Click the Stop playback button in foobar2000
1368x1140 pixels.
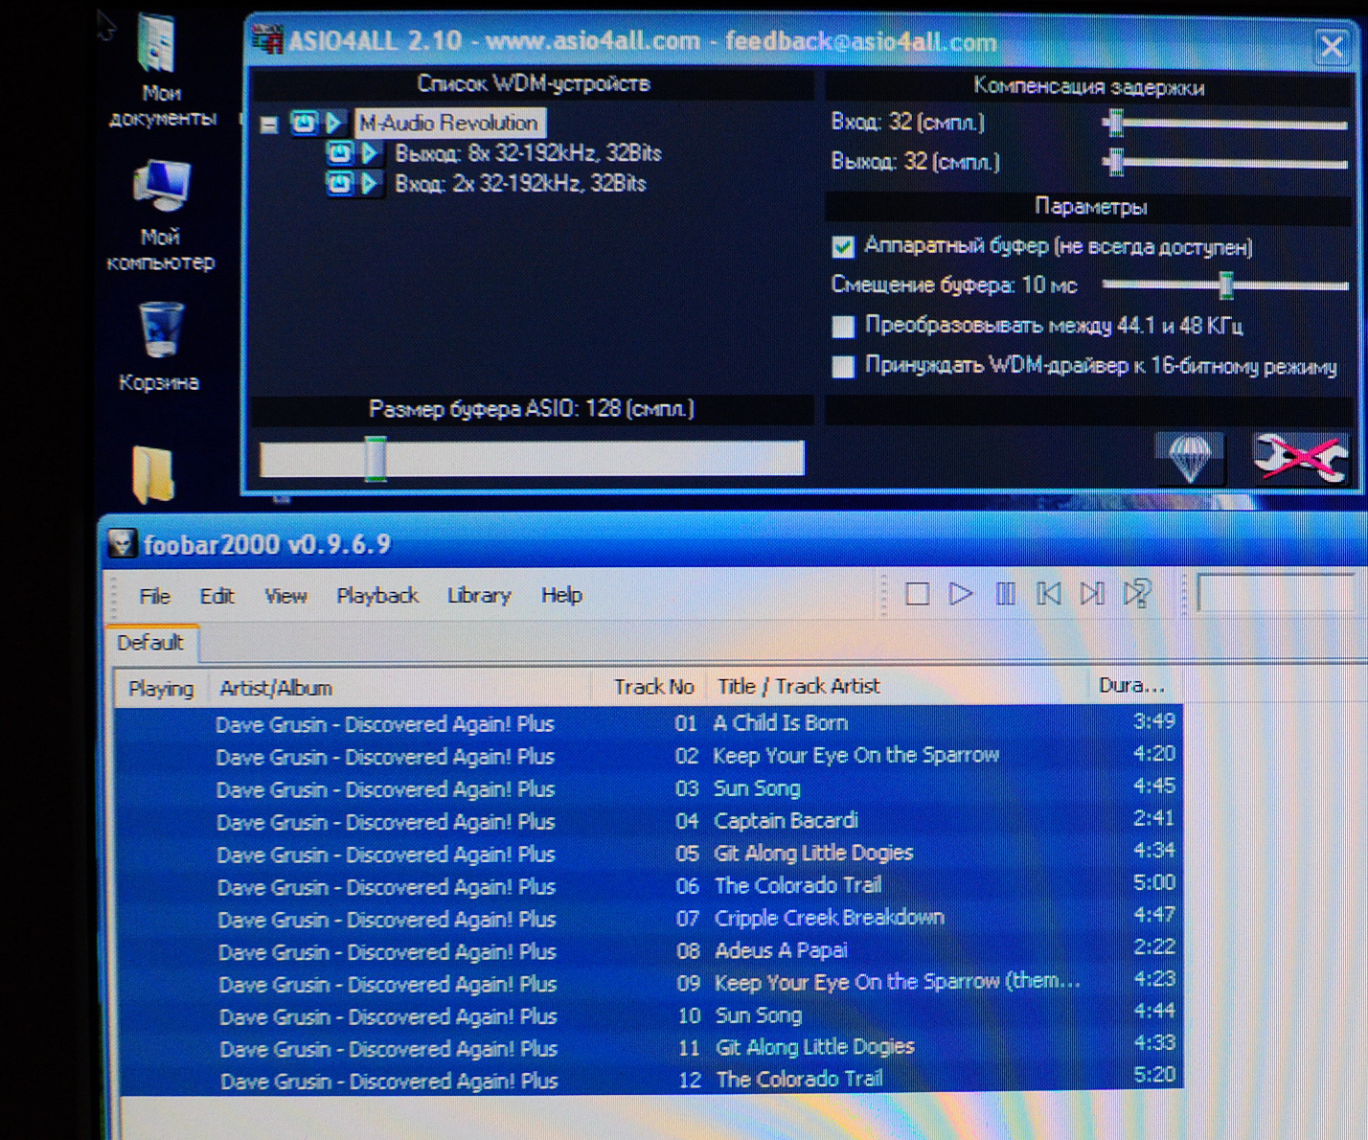tap(917, 594)
